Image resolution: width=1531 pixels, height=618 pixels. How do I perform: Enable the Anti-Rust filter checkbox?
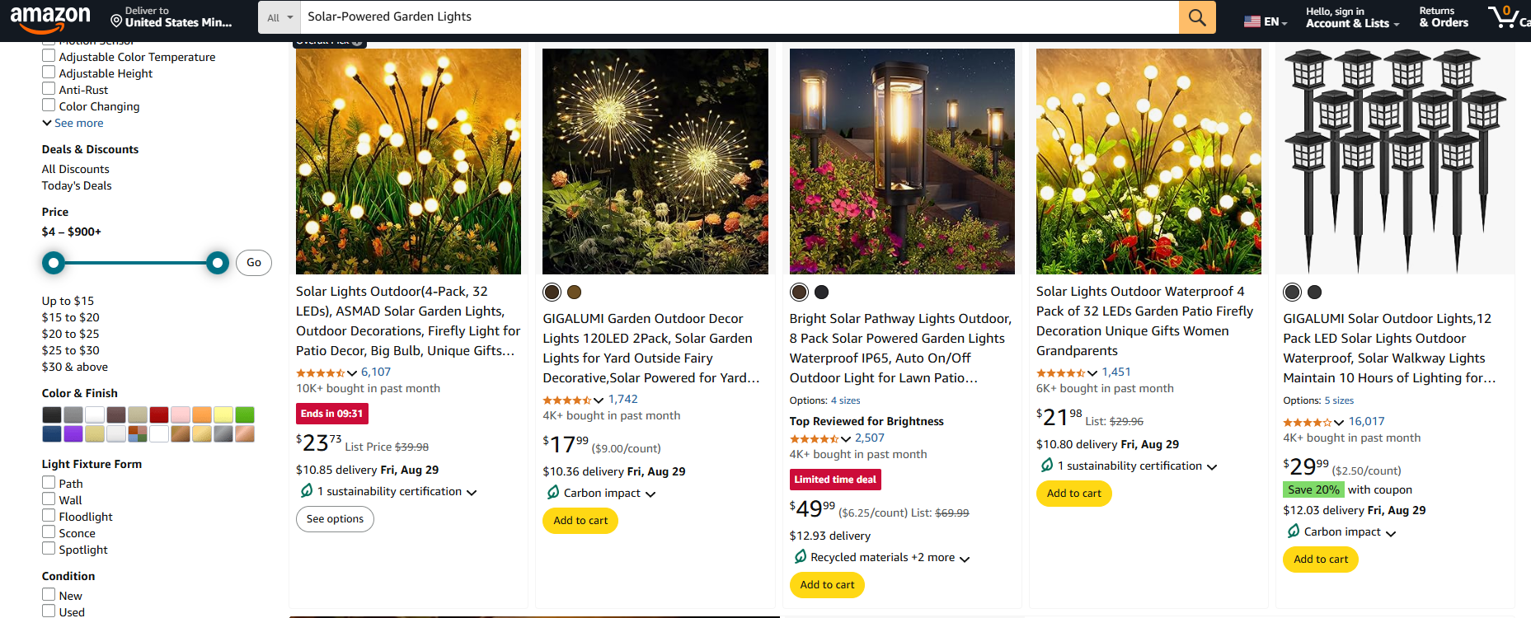pyautogui.click(x=49, y=89)
